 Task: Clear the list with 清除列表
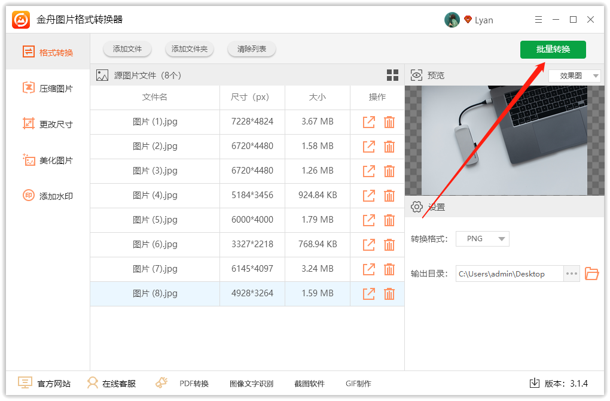[252, 49]
